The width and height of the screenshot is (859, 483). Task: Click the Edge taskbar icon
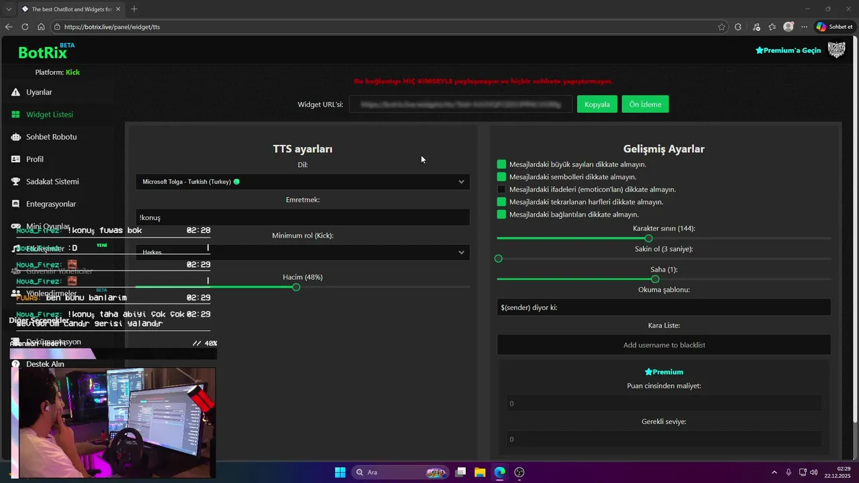point(499,472)
